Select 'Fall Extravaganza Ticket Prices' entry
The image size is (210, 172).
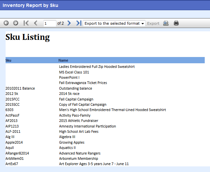click(83, 83)
